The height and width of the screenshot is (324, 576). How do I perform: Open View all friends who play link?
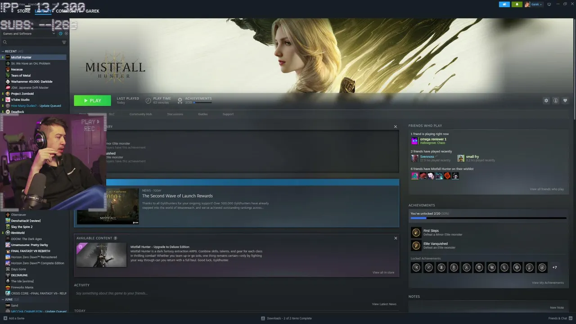[x=547, y=189]
